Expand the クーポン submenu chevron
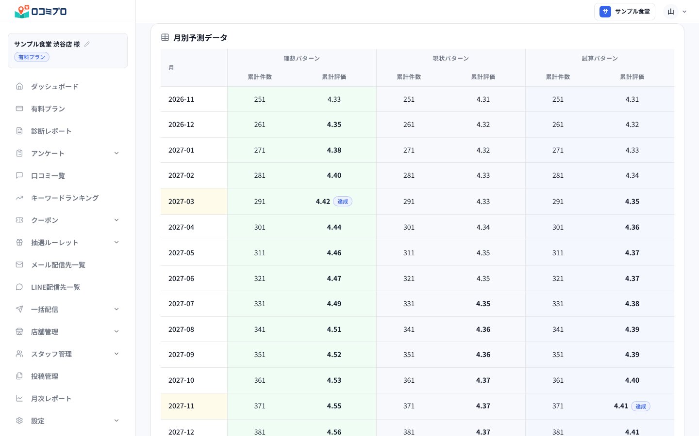The image size is (699, 436). point(116,220)
